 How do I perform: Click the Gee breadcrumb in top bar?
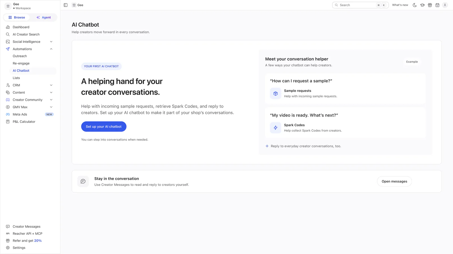point(78,5)
